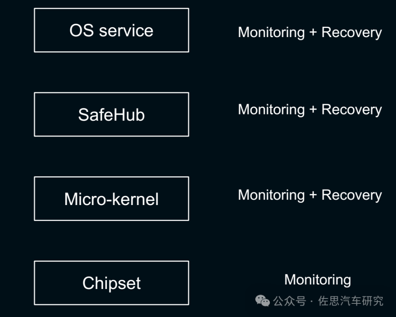
Task: Click "Monitoring" in the OS service row
Action: [x=271, y=33]
